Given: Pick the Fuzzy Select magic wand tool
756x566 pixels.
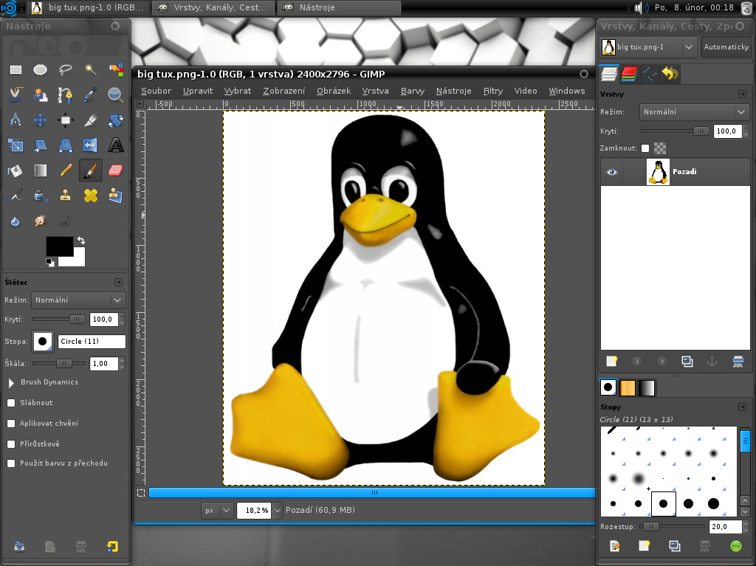Looking at the screenshot, I should tap(91, 70).
